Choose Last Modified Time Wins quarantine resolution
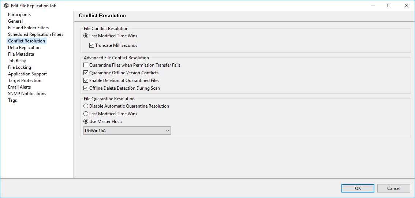 click(86, 114)
